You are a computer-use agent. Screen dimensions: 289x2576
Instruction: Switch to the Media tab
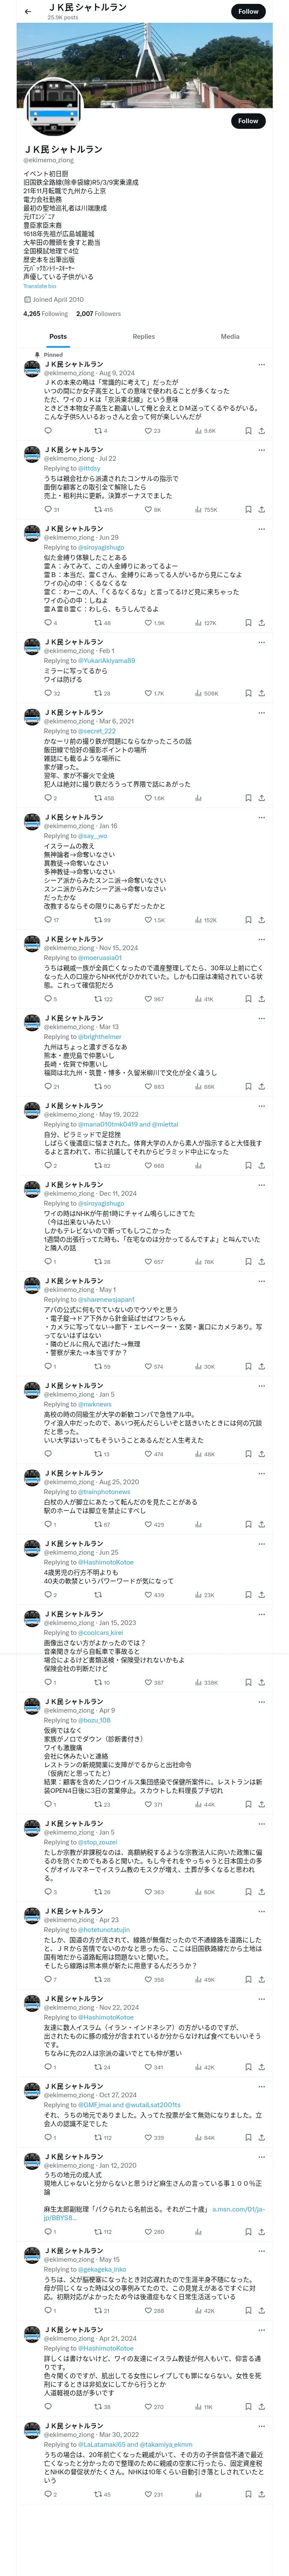tap(230, 336)
